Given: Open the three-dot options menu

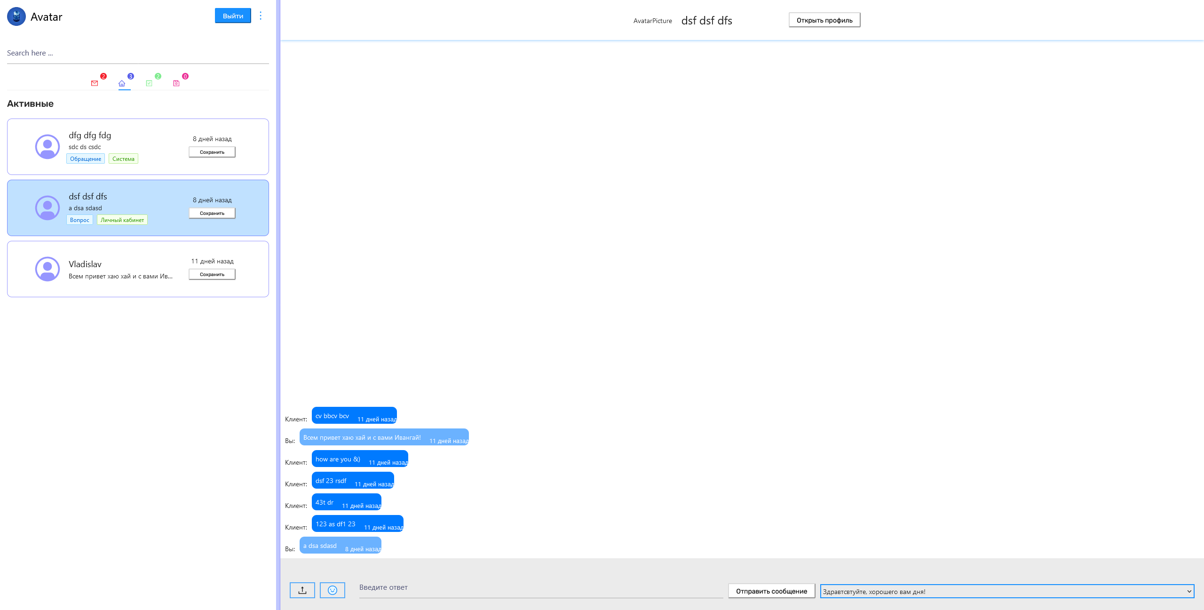Looking at the screenshot, I should [x=261, y=16].
